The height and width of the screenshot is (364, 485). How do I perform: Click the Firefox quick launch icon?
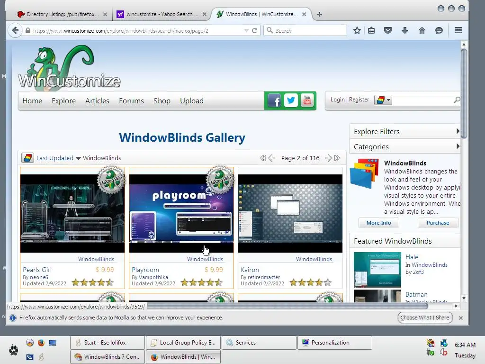[41, 343]
